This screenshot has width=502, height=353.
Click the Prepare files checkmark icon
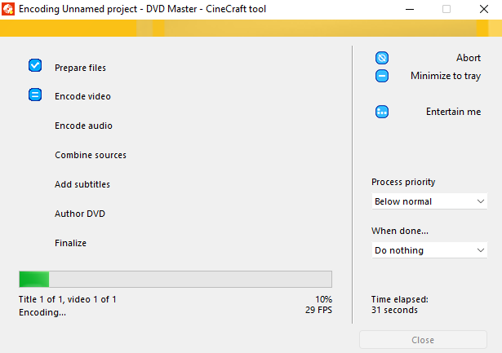[x=35, y=65]
